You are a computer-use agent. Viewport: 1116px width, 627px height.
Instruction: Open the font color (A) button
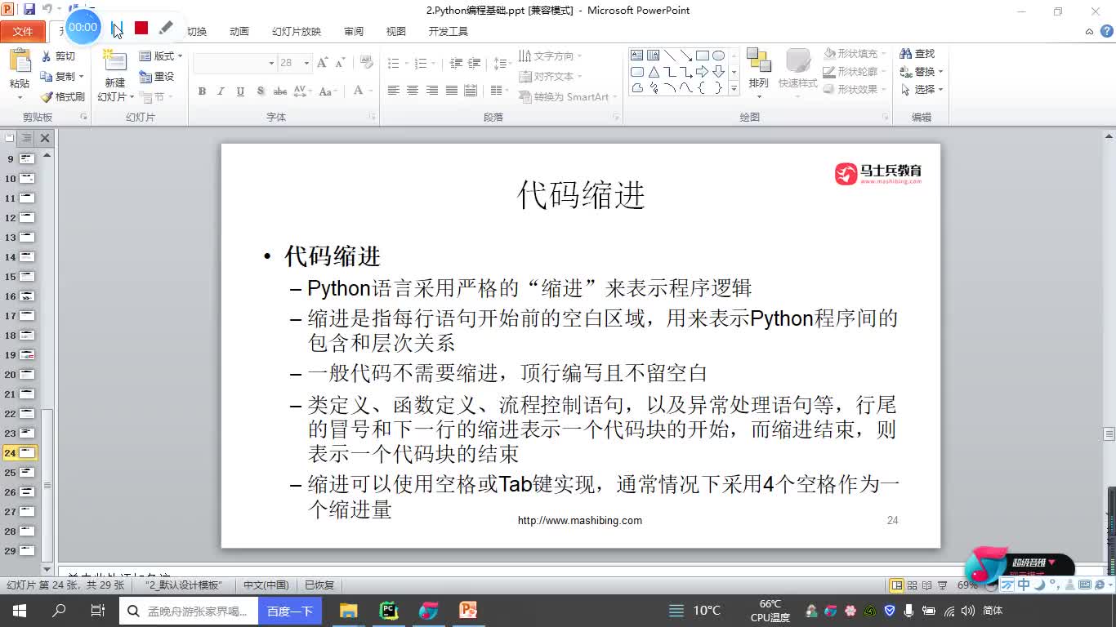[x=358, y=91]
